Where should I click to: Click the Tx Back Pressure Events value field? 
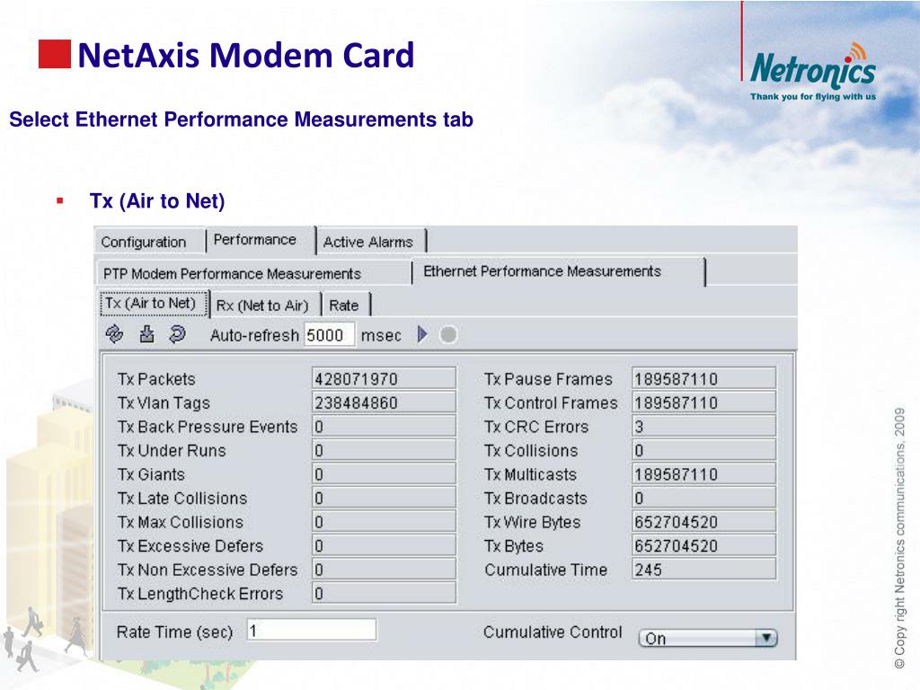click(x=384, y=427)
